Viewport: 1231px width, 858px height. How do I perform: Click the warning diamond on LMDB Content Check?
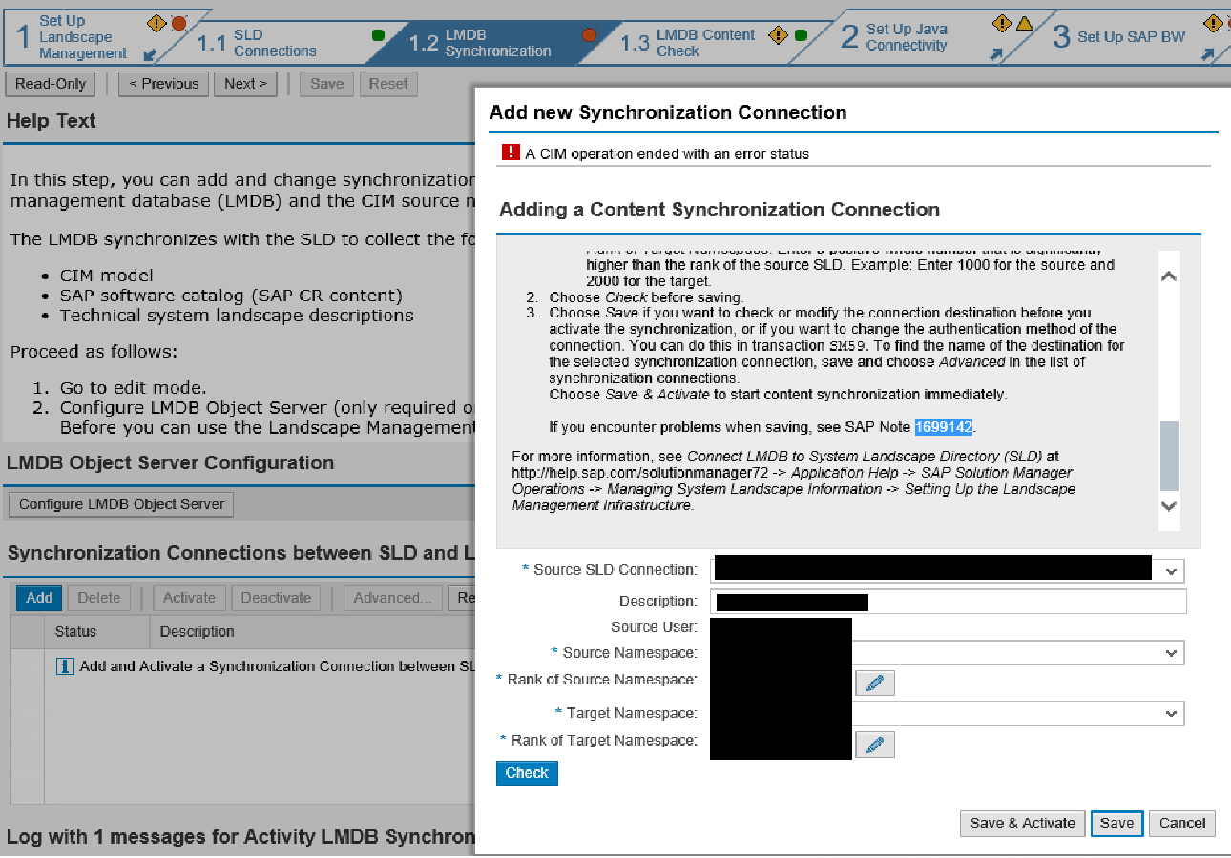tap(779, 35)
